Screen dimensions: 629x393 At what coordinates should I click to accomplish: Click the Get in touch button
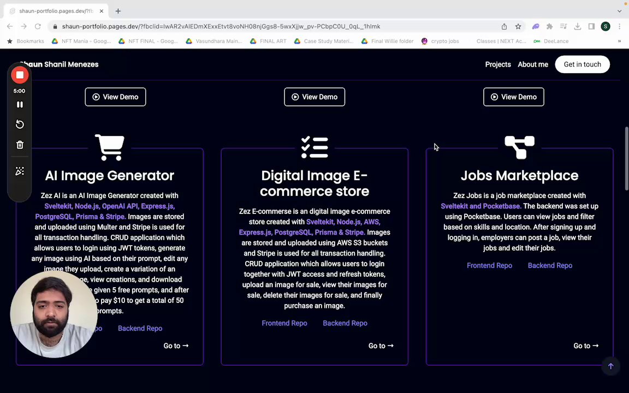(x=583, y=64)
